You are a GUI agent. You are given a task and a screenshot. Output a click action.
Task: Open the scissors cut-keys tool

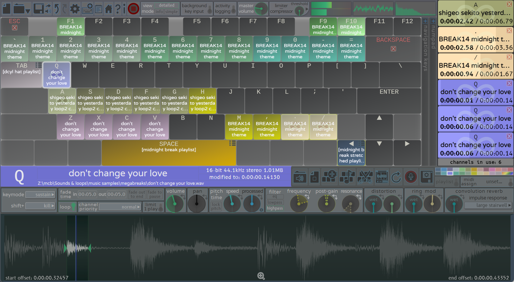pos(365,177)
